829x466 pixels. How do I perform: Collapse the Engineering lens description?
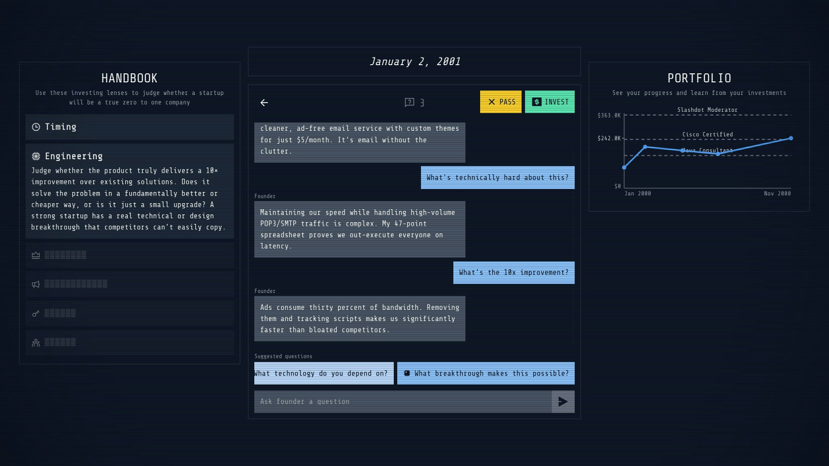129,156
